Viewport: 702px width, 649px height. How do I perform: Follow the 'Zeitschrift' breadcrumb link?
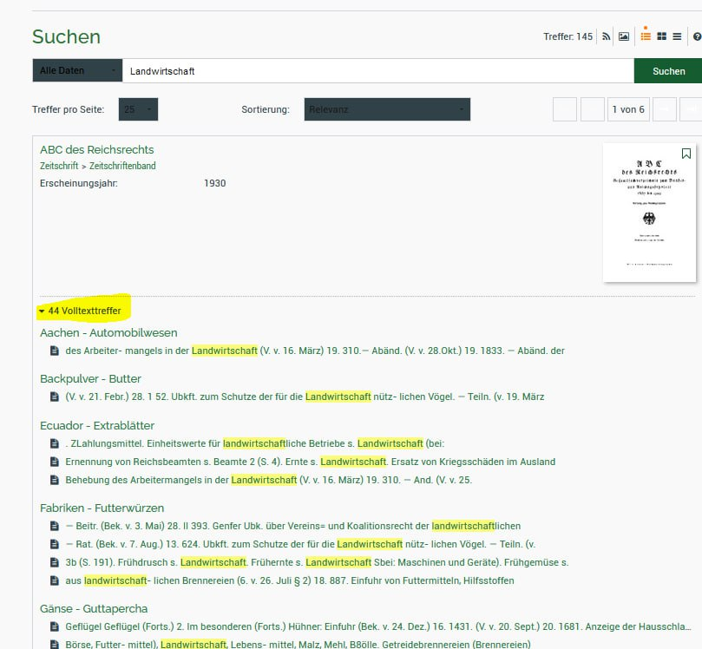pos(59,166)
